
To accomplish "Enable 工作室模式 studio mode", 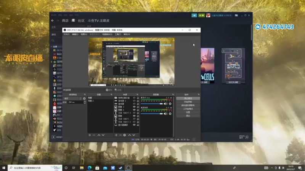I will pyautogui.click(x=188, y=109).
